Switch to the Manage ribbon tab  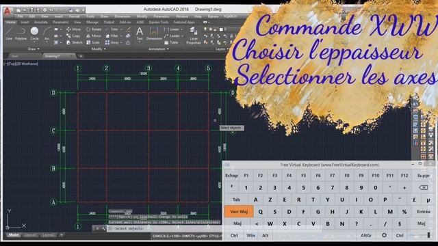[92, 23]
